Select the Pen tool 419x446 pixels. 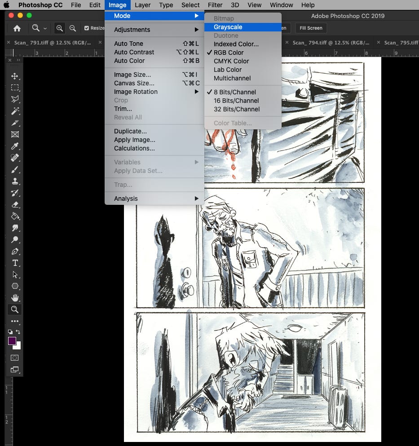tap(15, 252)
